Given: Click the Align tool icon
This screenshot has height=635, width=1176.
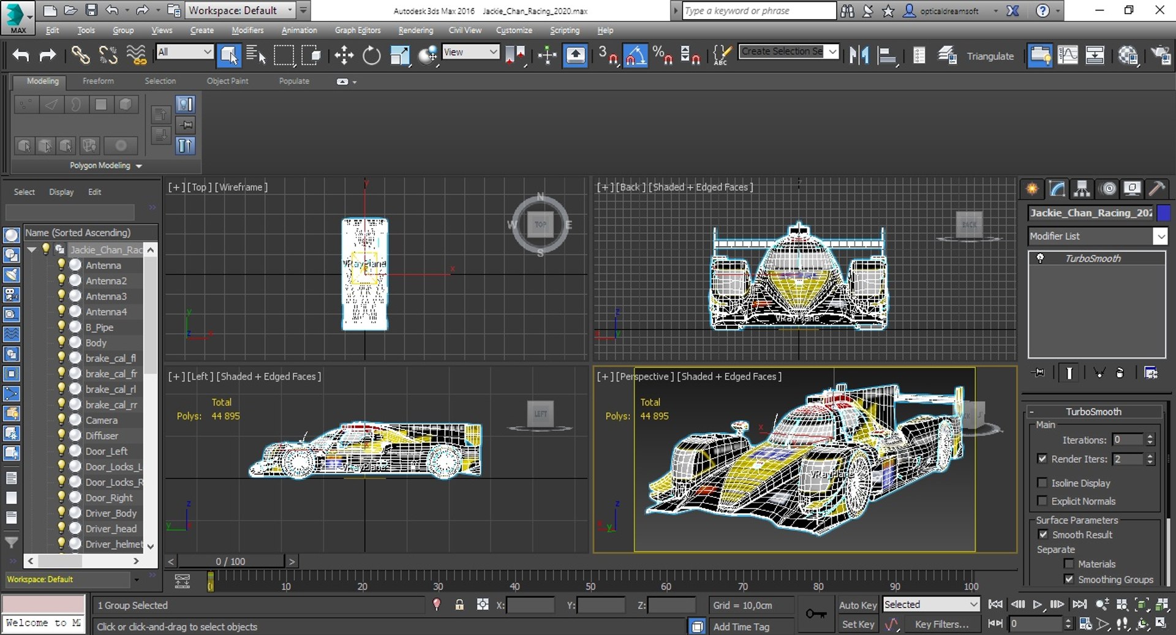Looking at the screenshot, I should click(887, 56).
